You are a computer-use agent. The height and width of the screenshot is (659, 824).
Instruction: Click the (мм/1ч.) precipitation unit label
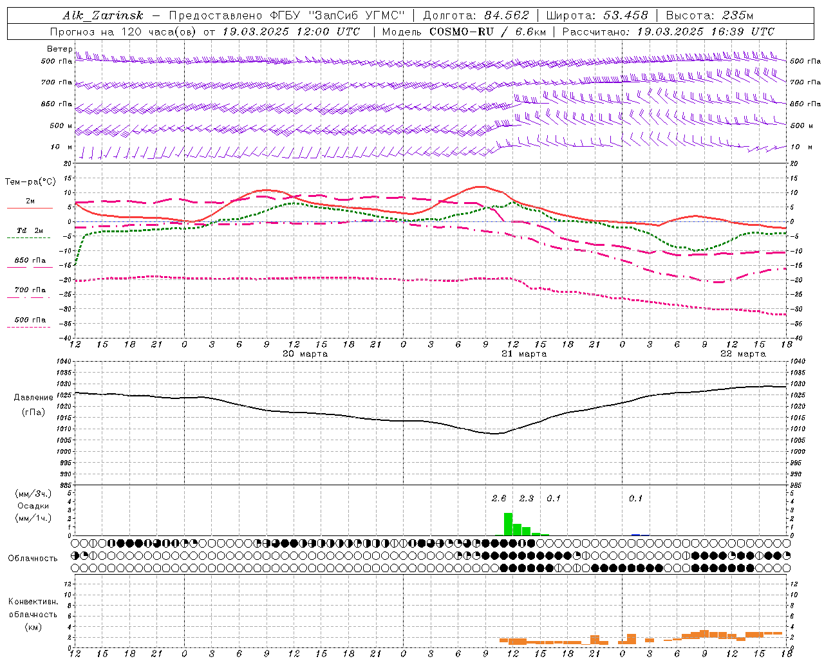click(33, 518)
